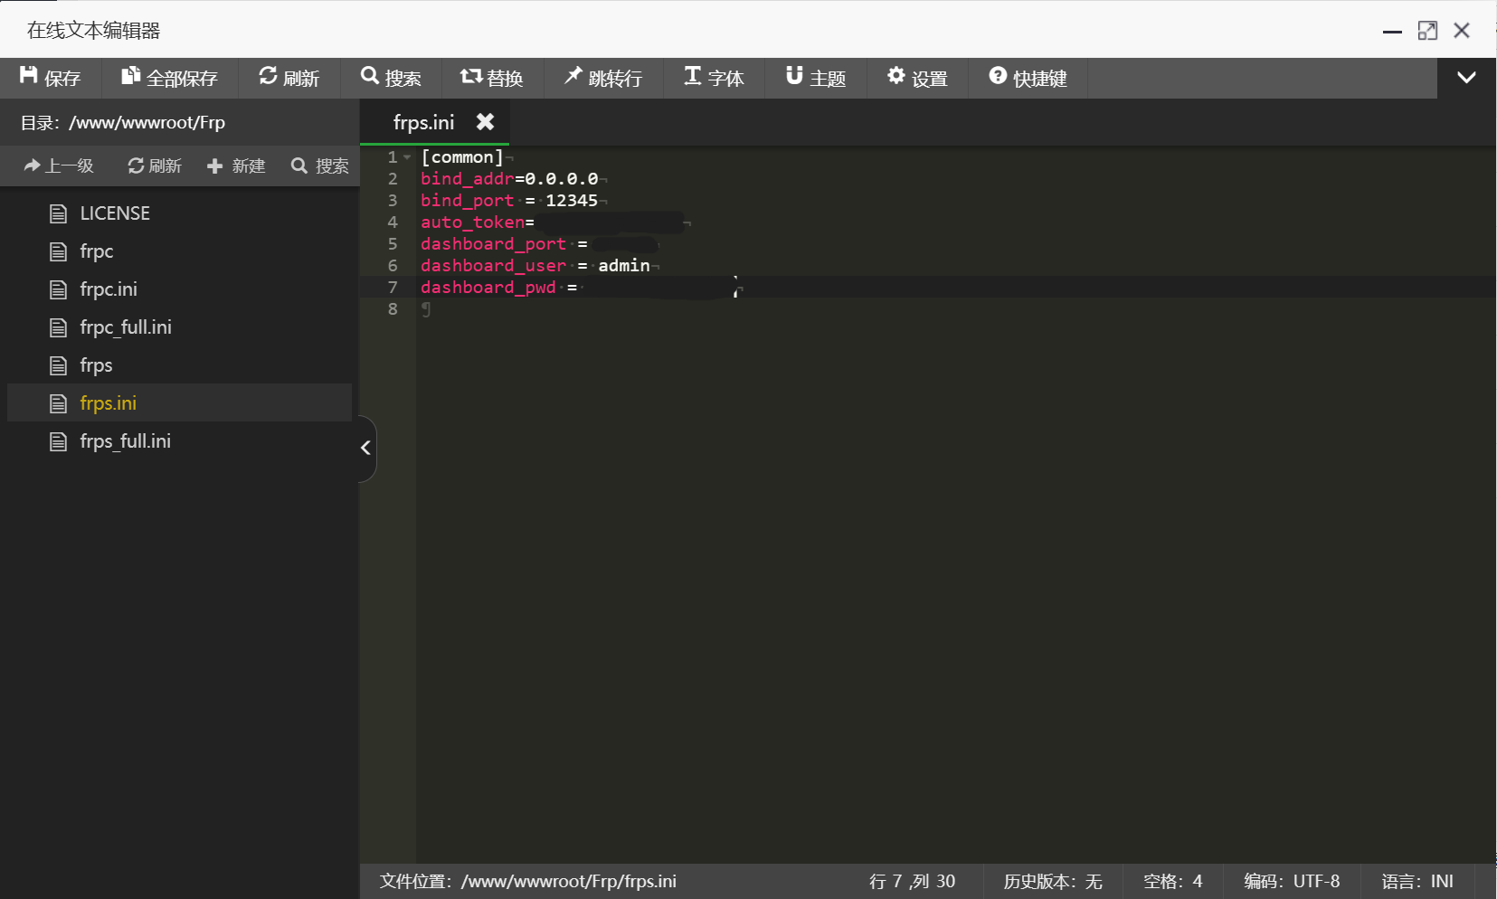Create a new file with 新建 button
Image resolution: width=1497 pixels, height=899 pixels.
click(236, 166)
